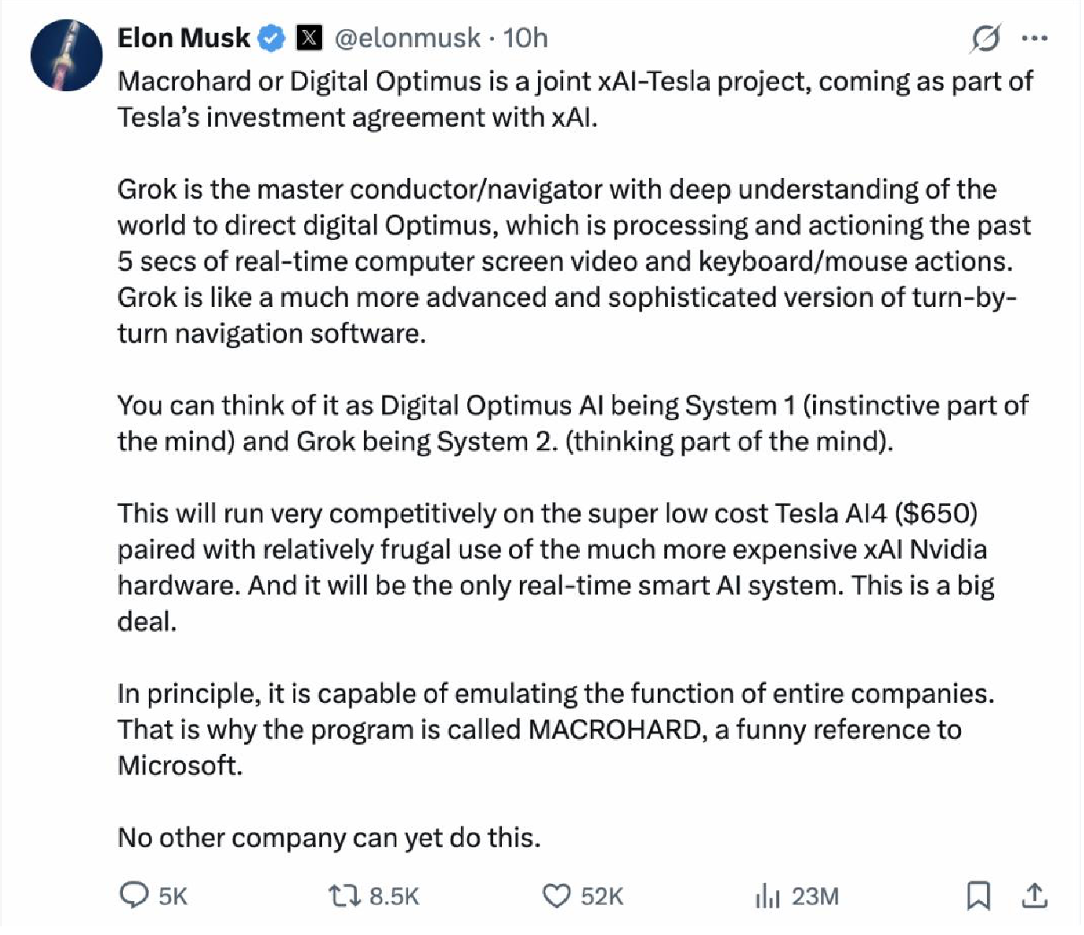This screenshot has height=935, width=1084.
Task: Click the blue verified checkmark badge
Action: click(273, 38)
